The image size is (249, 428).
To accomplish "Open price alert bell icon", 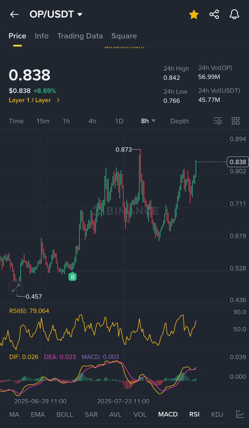I will pyautogui.click(x=234, y=14).
